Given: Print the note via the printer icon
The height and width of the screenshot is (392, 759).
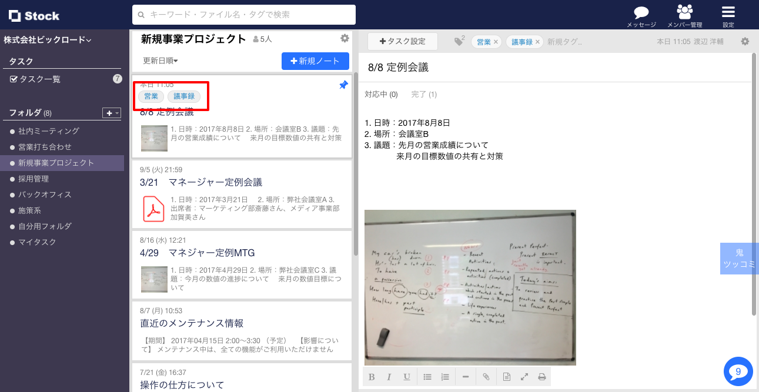Looking at the screenshot, I should tap(542, 376).
